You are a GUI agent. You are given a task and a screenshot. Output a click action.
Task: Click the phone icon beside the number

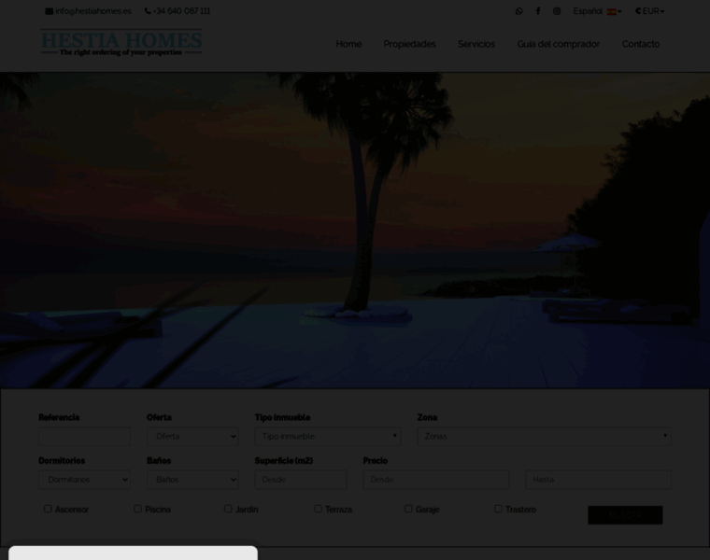click(148, 11)
